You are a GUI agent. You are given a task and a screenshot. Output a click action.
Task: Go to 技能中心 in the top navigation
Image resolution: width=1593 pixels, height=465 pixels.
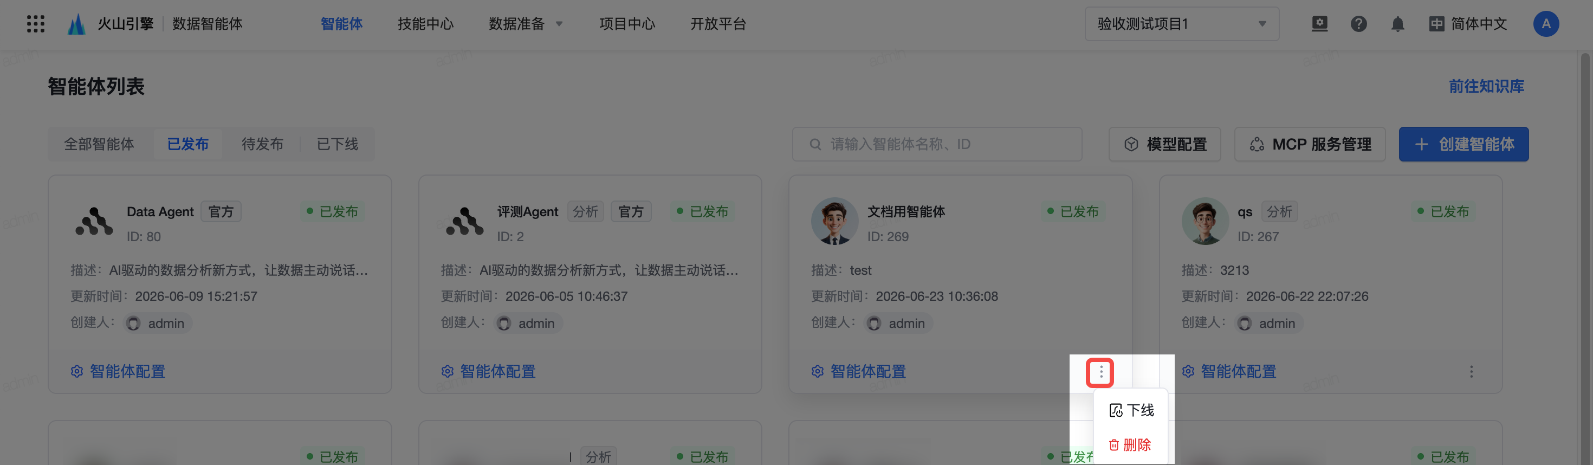pos(425,24)
